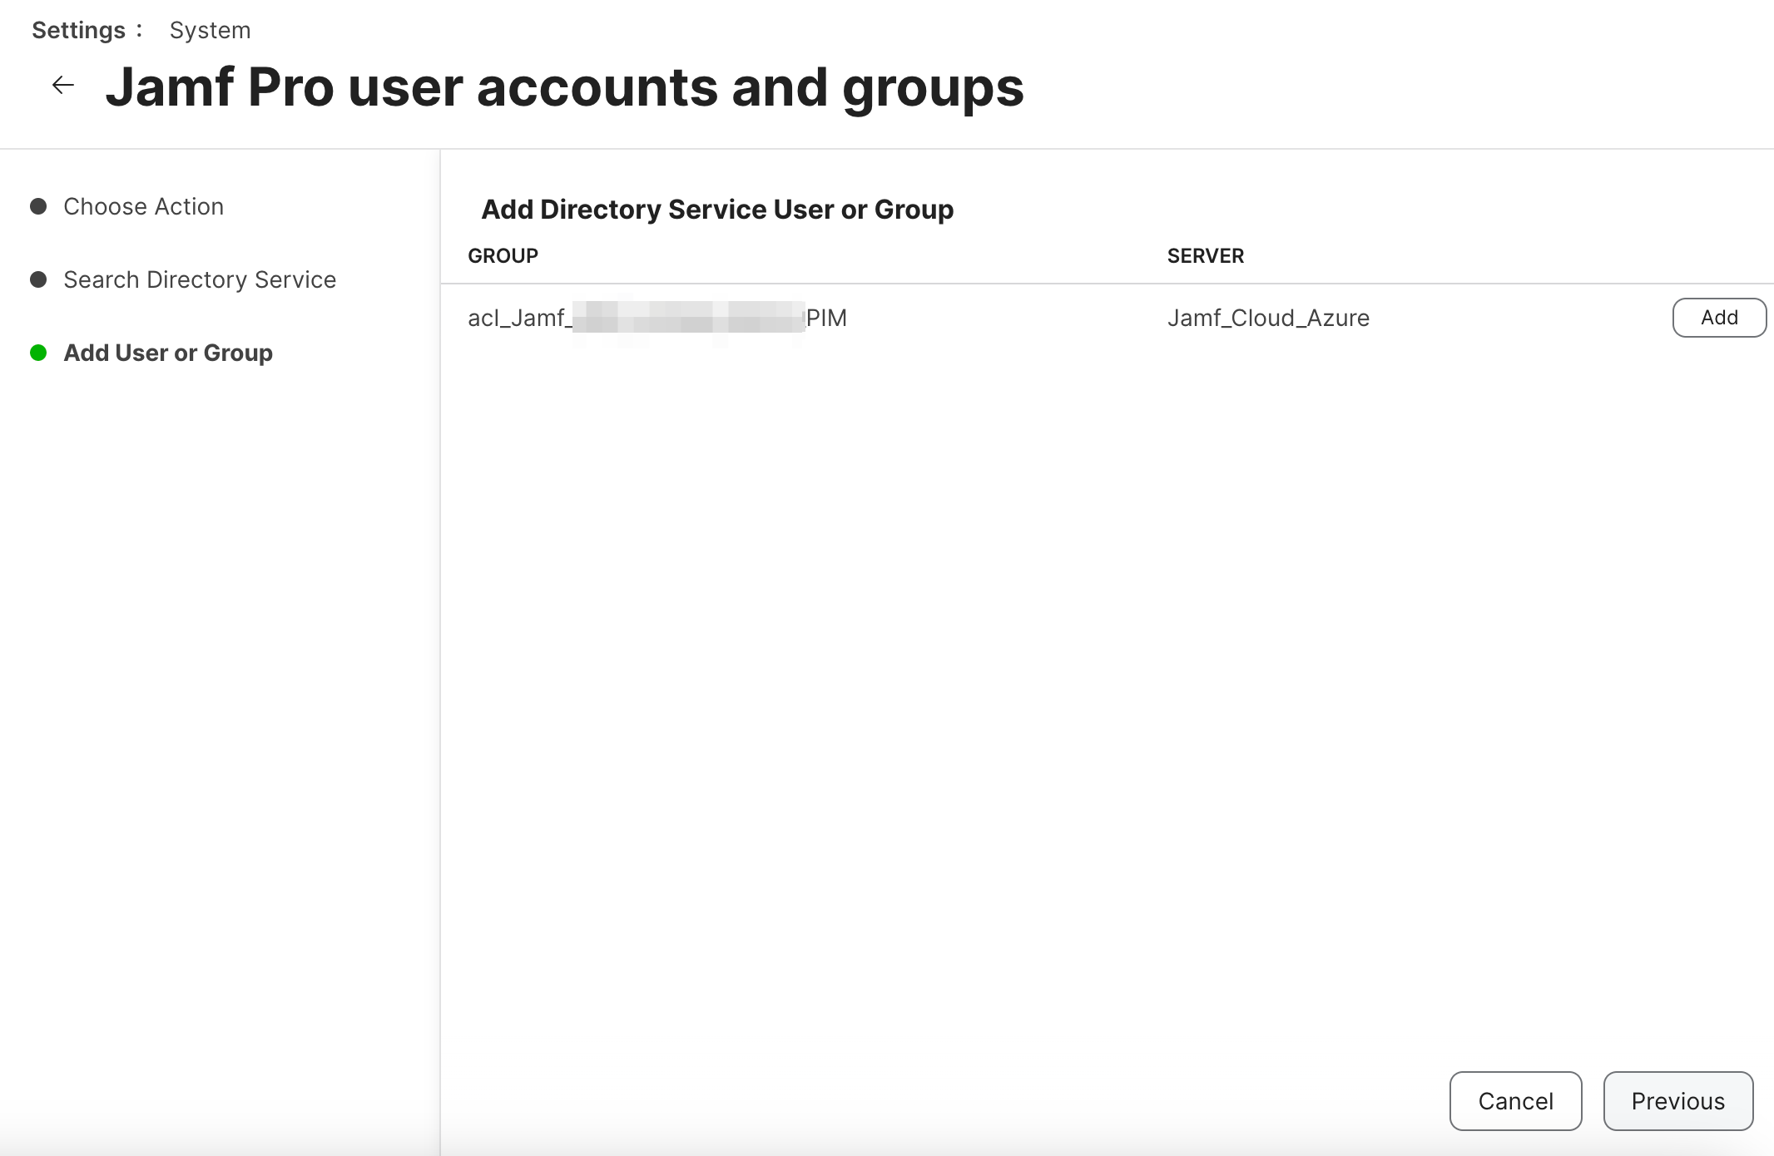Screen dimensions: 1774x1156
Task: Click the Settings breadcrumb
Action: (x=78, y=31)
